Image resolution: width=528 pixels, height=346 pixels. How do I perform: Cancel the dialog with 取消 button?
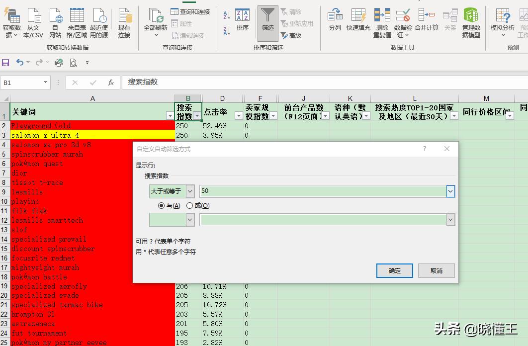[x=436, y=270]
